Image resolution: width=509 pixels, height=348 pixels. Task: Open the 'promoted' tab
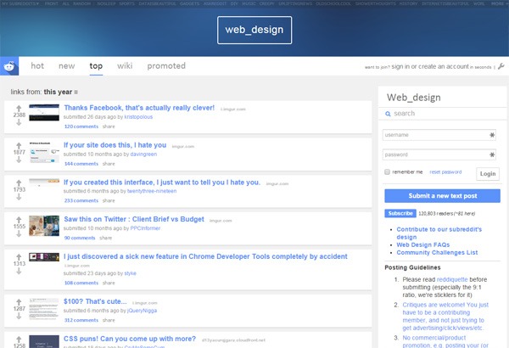click(x=166, y=66)
